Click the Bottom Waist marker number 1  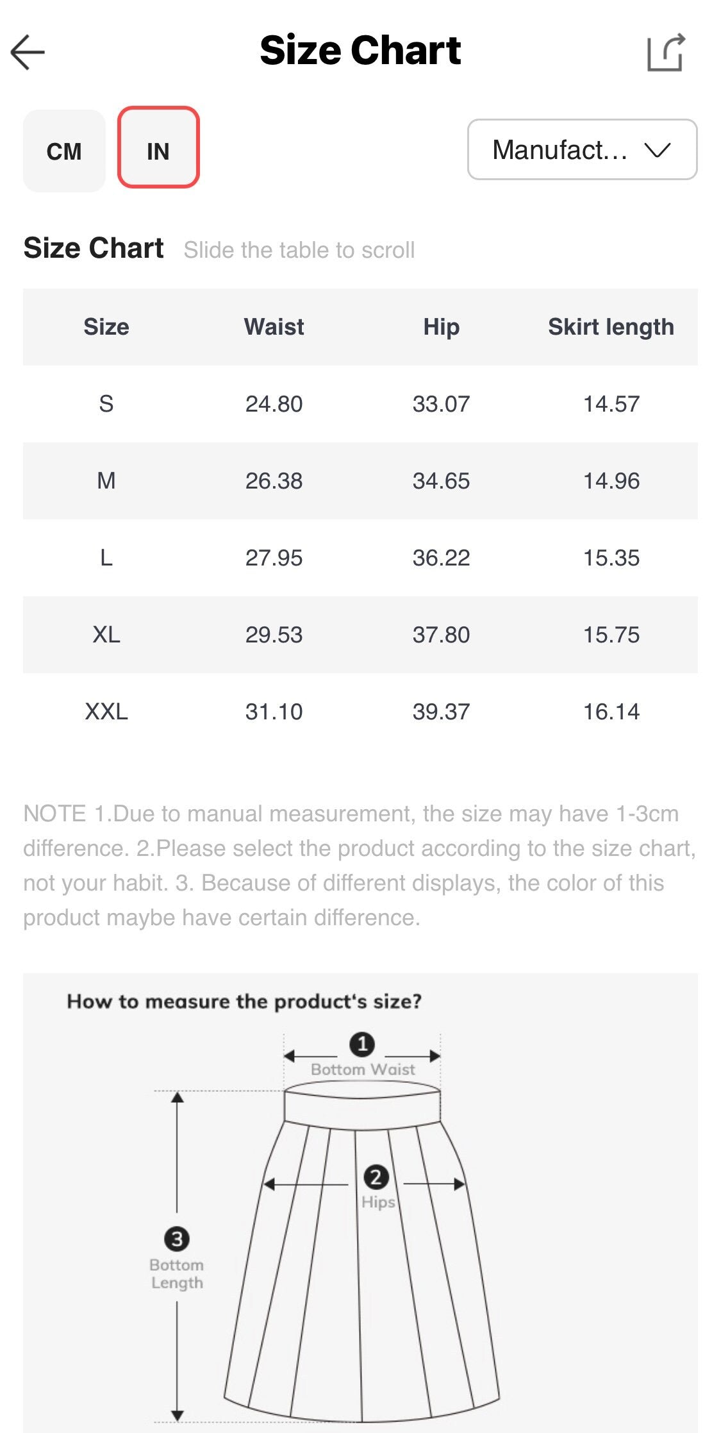pyautogui.click(x=362, y=1044)
